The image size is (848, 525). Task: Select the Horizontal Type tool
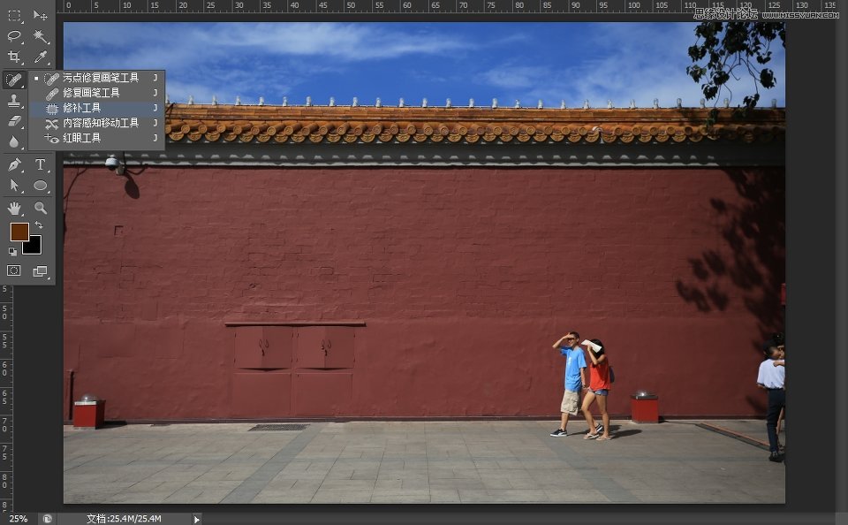coord(40,164)
